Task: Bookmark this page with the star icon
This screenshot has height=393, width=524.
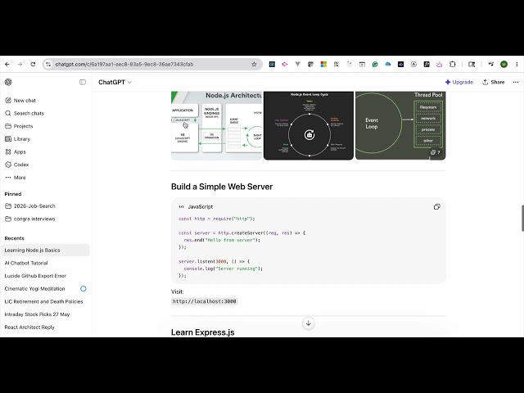Action: point(254,64)
